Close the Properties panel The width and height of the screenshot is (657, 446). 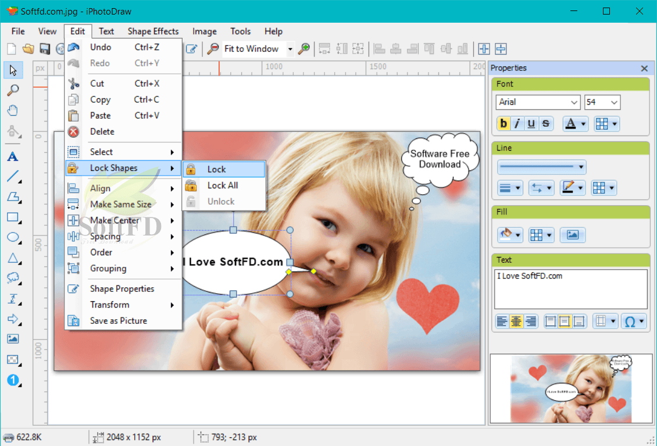click(644, 69)
